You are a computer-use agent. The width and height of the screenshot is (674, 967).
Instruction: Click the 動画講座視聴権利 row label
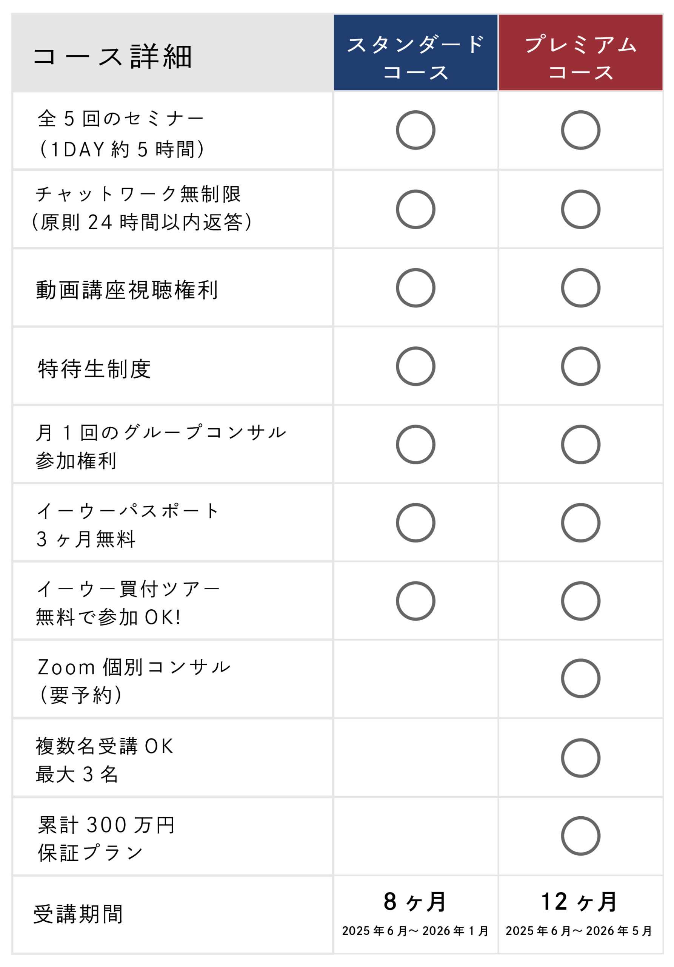(x=127, y=290)
